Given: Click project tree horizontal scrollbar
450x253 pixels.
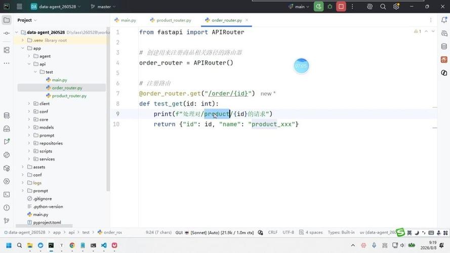Looking at the screenshot, I should (44, 226).
